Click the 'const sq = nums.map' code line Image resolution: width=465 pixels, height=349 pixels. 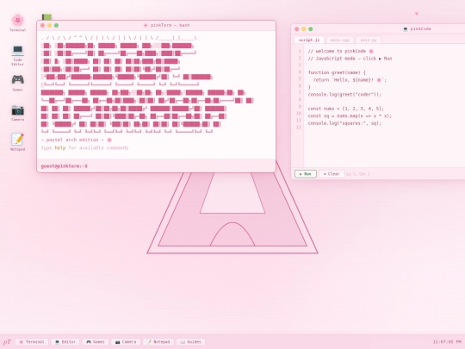click(x=350, y=115)
